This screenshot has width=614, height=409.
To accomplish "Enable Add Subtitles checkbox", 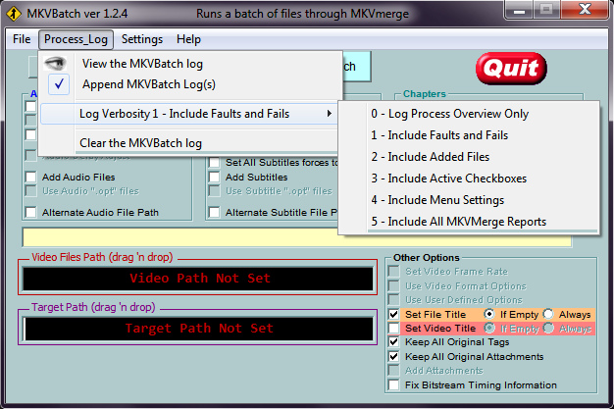I will pyautogui.click(x=214, y=178).
